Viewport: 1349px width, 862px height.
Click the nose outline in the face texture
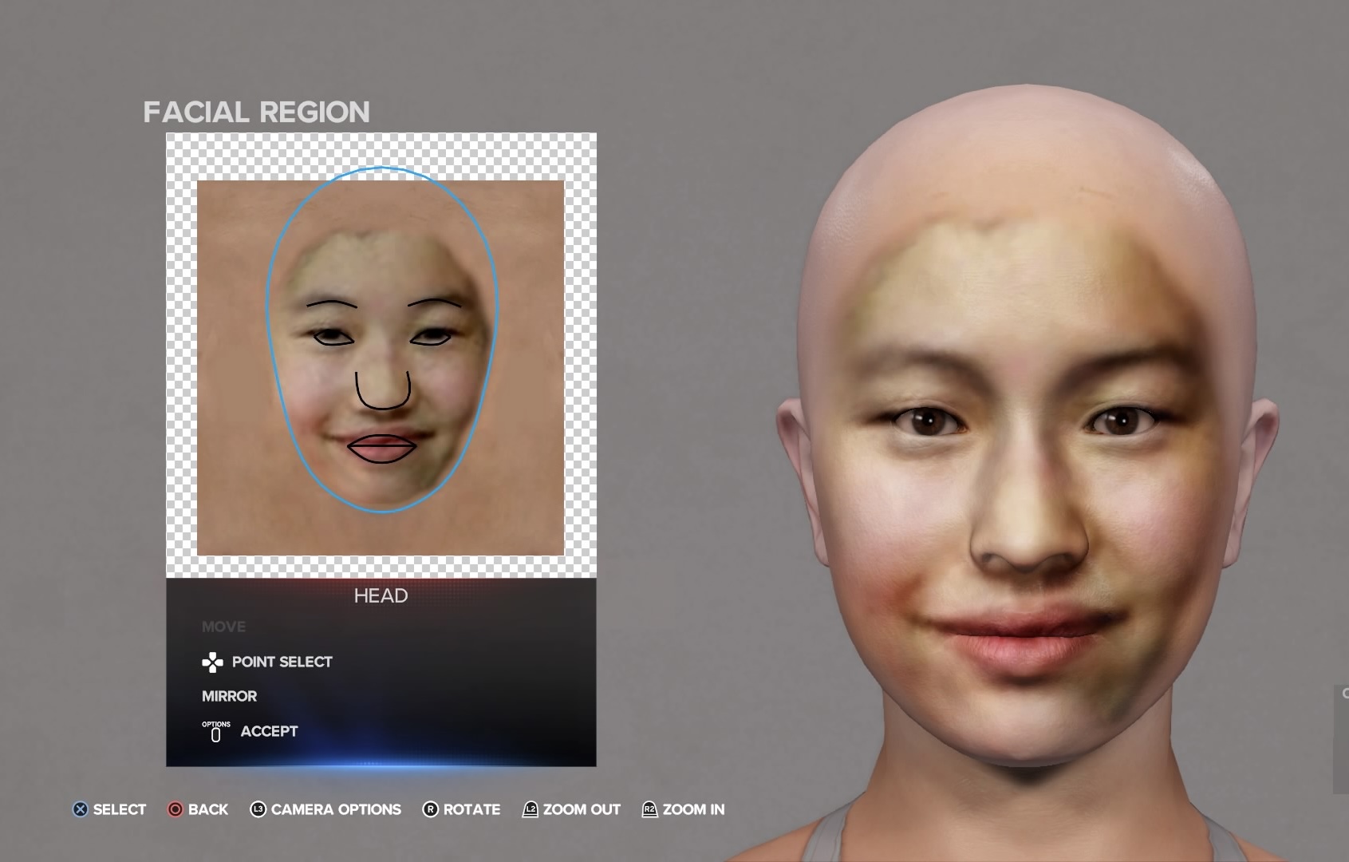pos(383,390)
